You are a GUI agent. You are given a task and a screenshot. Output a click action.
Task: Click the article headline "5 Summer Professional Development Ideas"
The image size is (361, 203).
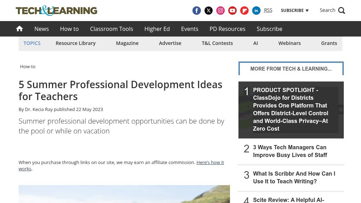pos(120,91)
